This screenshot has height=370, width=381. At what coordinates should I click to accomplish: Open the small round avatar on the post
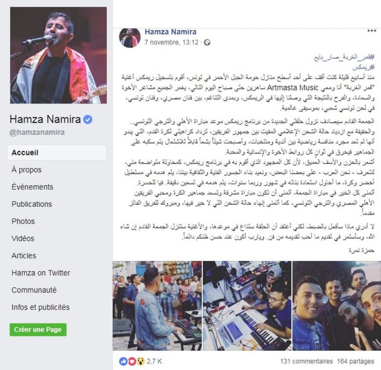point(130,37)
